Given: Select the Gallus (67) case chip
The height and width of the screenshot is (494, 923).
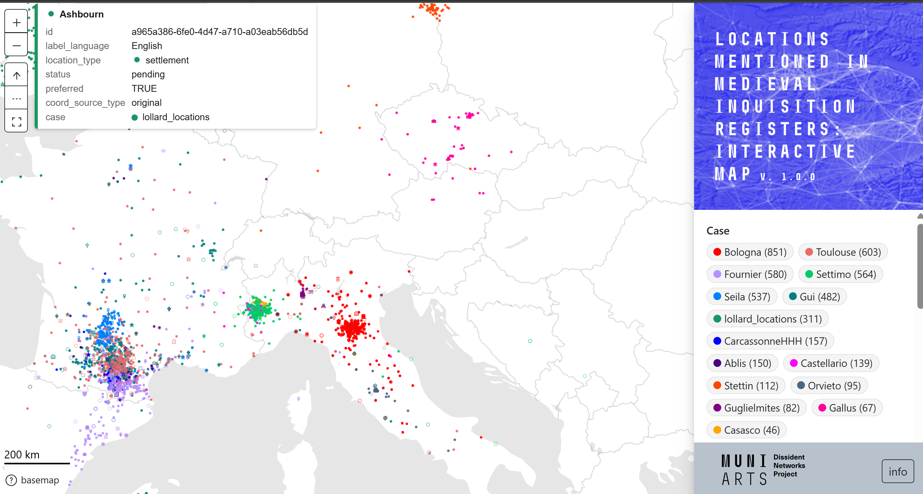Looking at the screenshot, I should tap(847, 408).
